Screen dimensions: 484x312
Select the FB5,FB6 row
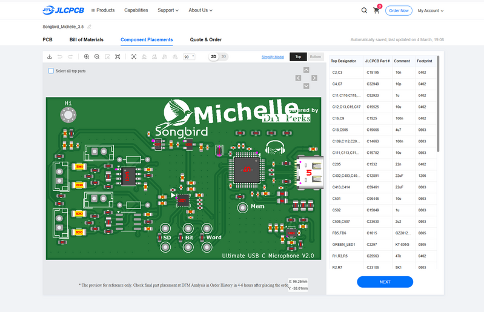383,233
